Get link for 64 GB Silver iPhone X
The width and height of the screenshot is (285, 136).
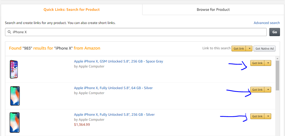pos(257,90)
